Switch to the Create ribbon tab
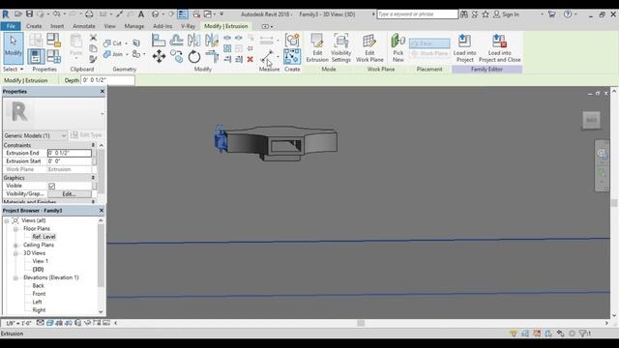This screenshot has width=619, height=348. point(34,26)
